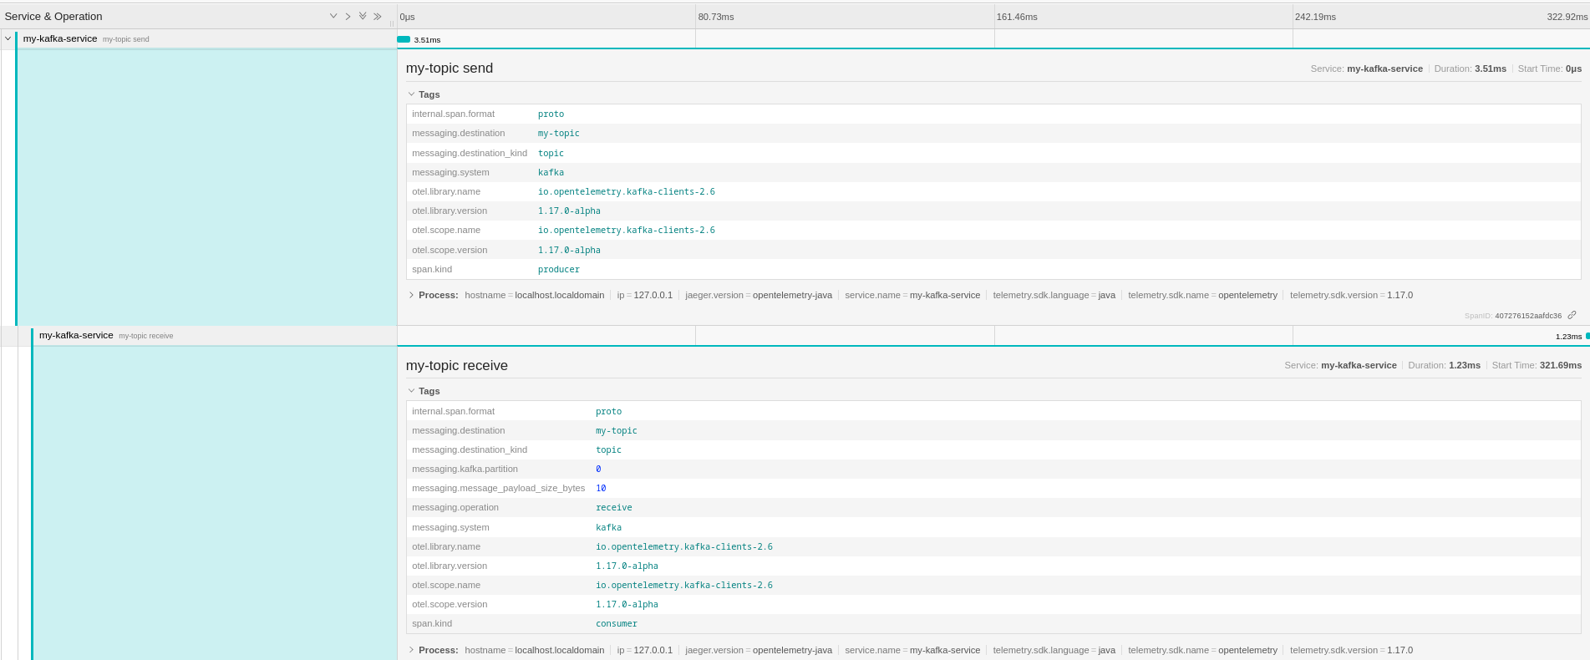Click the double-down chevron in the header

(363, 16)
